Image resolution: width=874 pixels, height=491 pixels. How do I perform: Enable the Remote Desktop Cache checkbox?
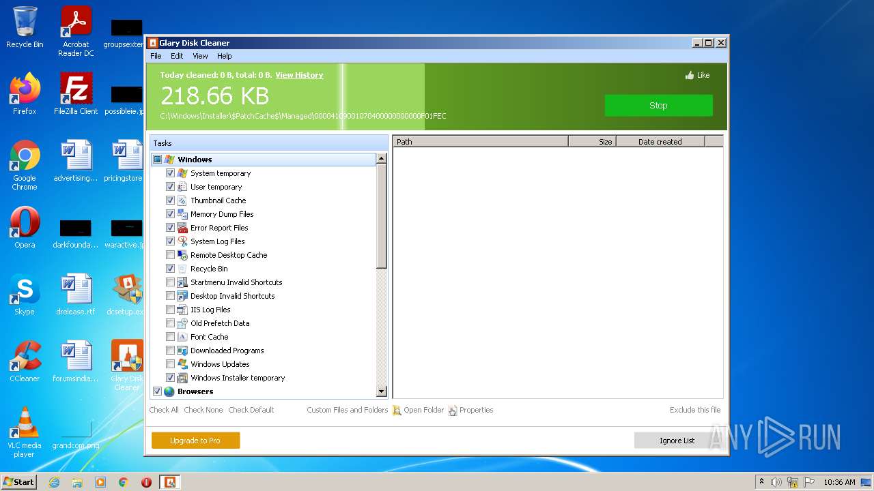tap(171, 255)
